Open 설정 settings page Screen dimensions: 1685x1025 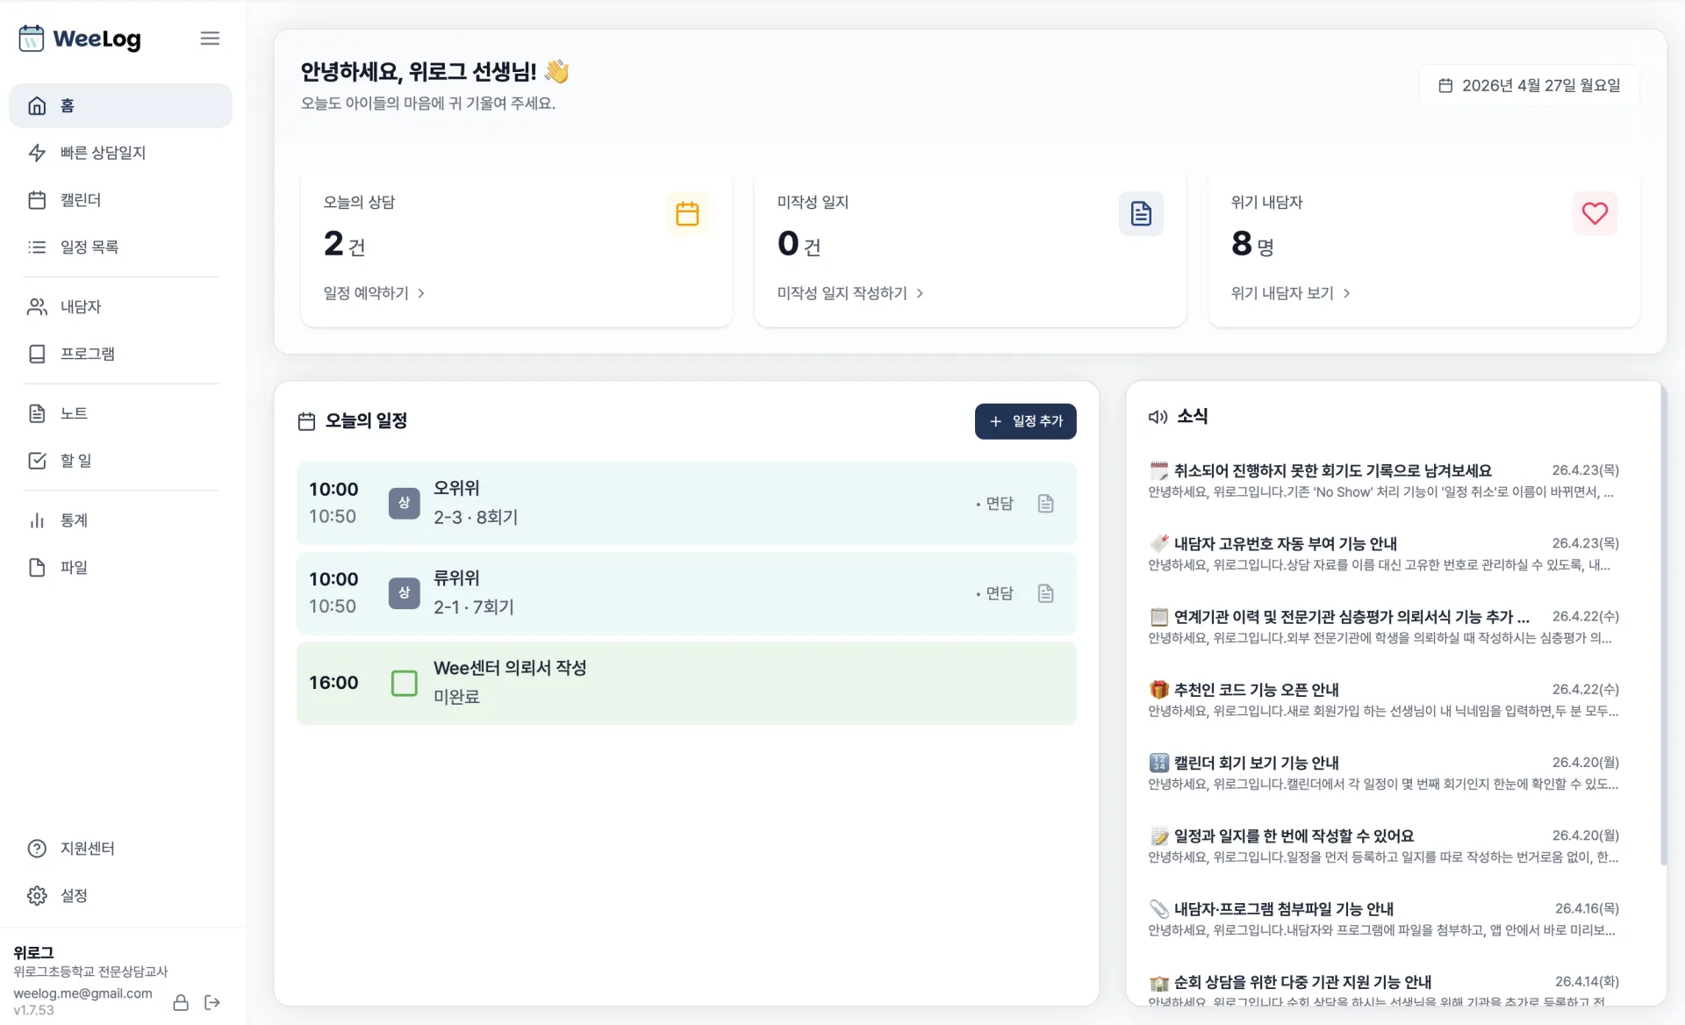click(x=120, y=896)
